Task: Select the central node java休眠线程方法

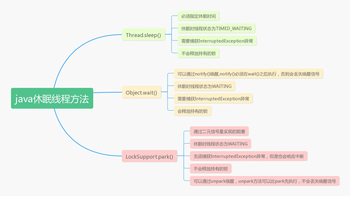Action: coord(52,98)
